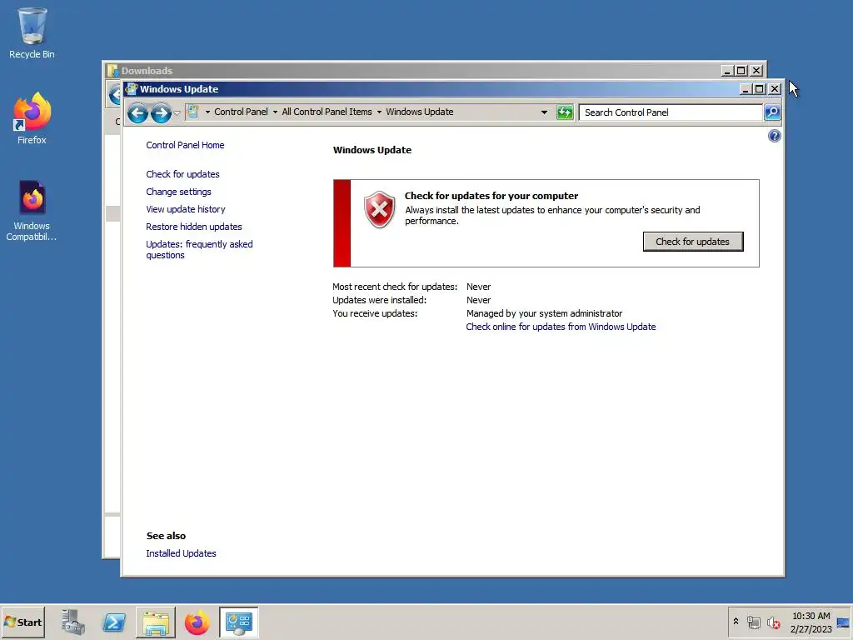The height and width of the screenshot is (640, 853).
Task: Click the network tray icon
Action: (x=753, y=622)
